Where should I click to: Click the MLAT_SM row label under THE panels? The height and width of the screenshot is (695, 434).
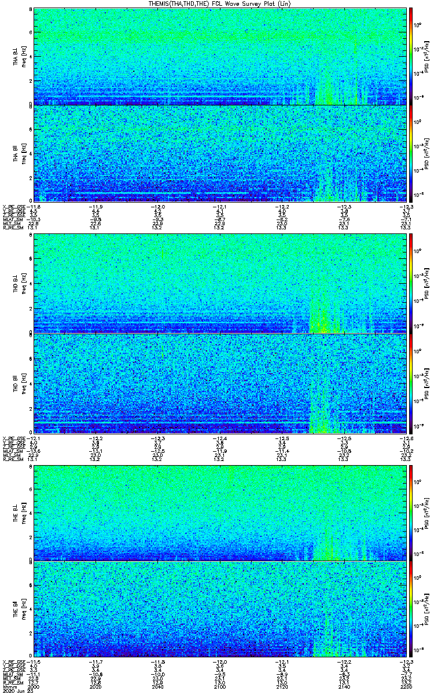pos(14,674)
